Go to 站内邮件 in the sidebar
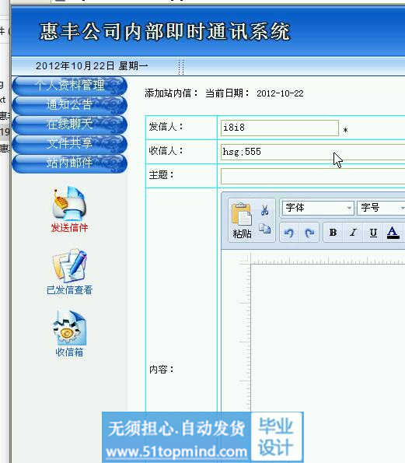The image size is (405, 463). pos(70,163)
